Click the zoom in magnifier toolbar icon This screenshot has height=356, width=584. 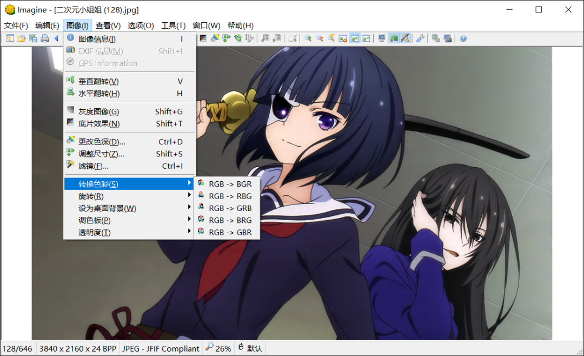(308, 38)
